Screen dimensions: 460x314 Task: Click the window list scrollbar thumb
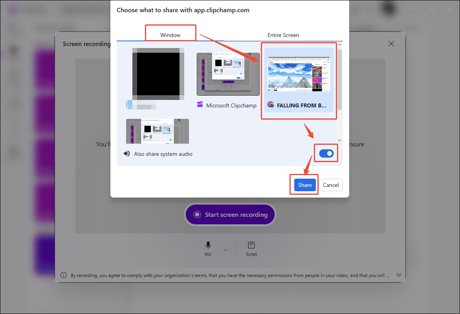tap(339, 79)
